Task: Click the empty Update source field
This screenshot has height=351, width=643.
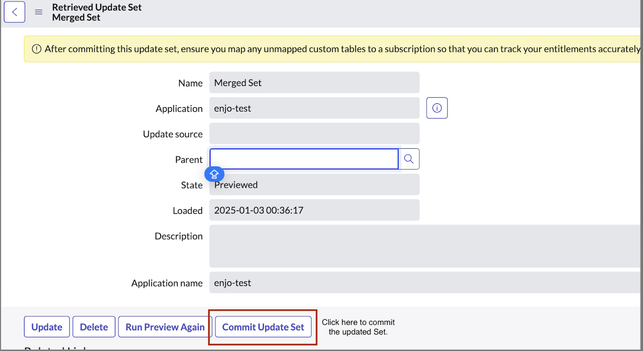Action: click(x=314, y=133)
